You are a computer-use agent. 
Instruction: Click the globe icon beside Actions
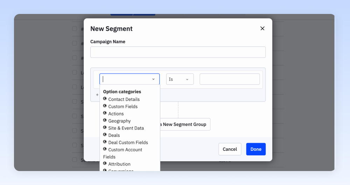(x=105, y=113)
